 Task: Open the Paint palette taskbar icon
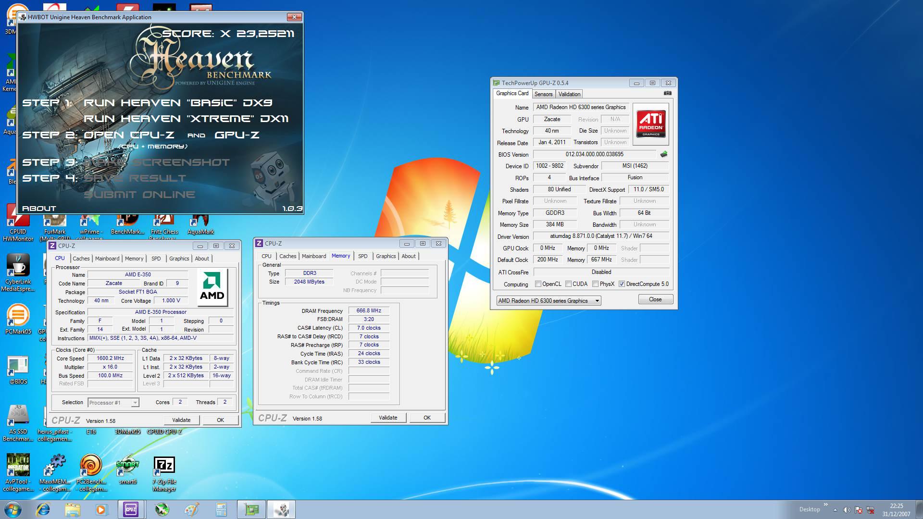point(191,509)
